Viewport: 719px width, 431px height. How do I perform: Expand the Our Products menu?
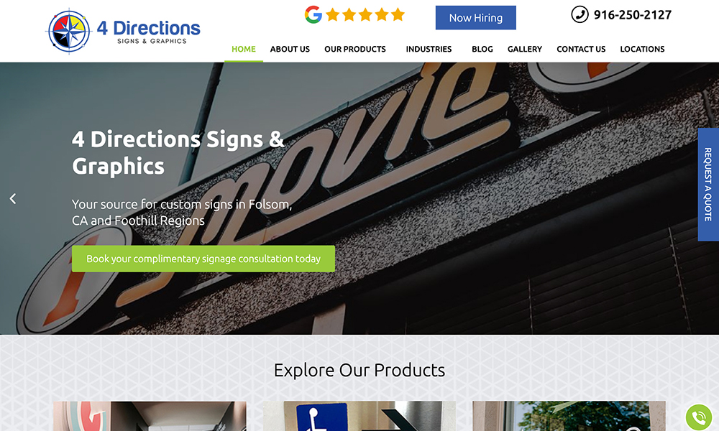click(x=355, y=49)
